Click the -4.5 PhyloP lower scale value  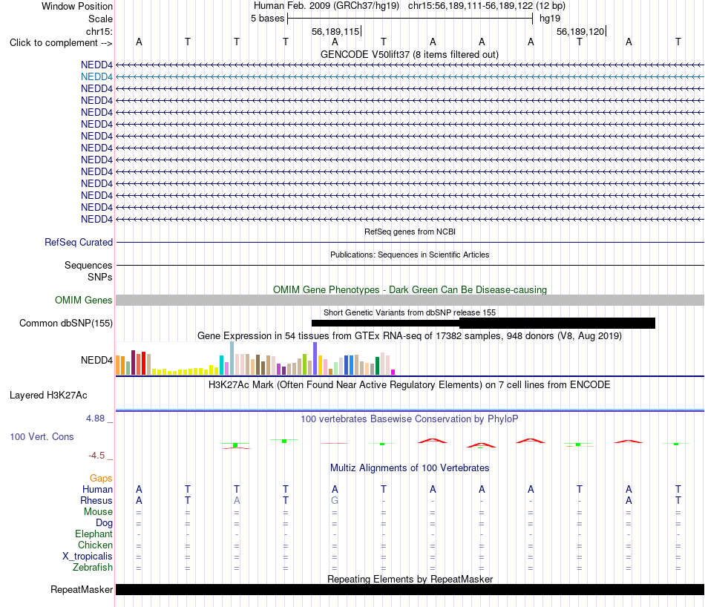96,456
